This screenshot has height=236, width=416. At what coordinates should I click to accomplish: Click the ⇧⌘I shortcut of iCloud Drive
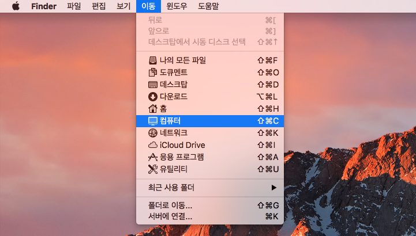pyautogui.click(x=267, y=145)
